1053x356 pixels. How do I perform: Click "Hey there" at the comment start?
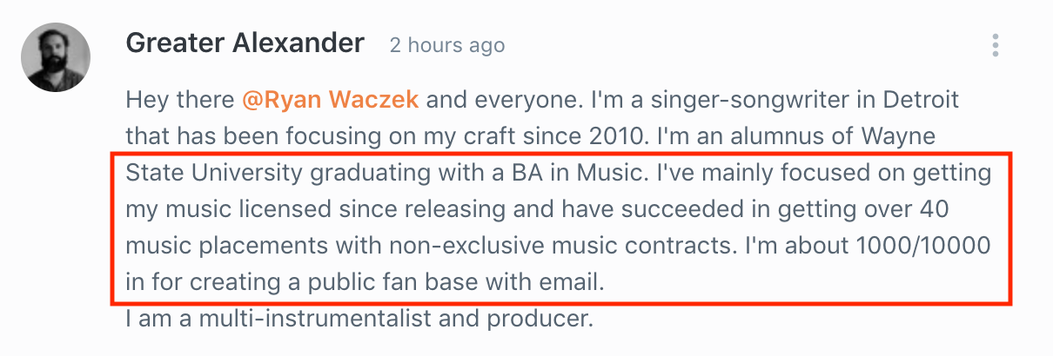pos(180,99)
